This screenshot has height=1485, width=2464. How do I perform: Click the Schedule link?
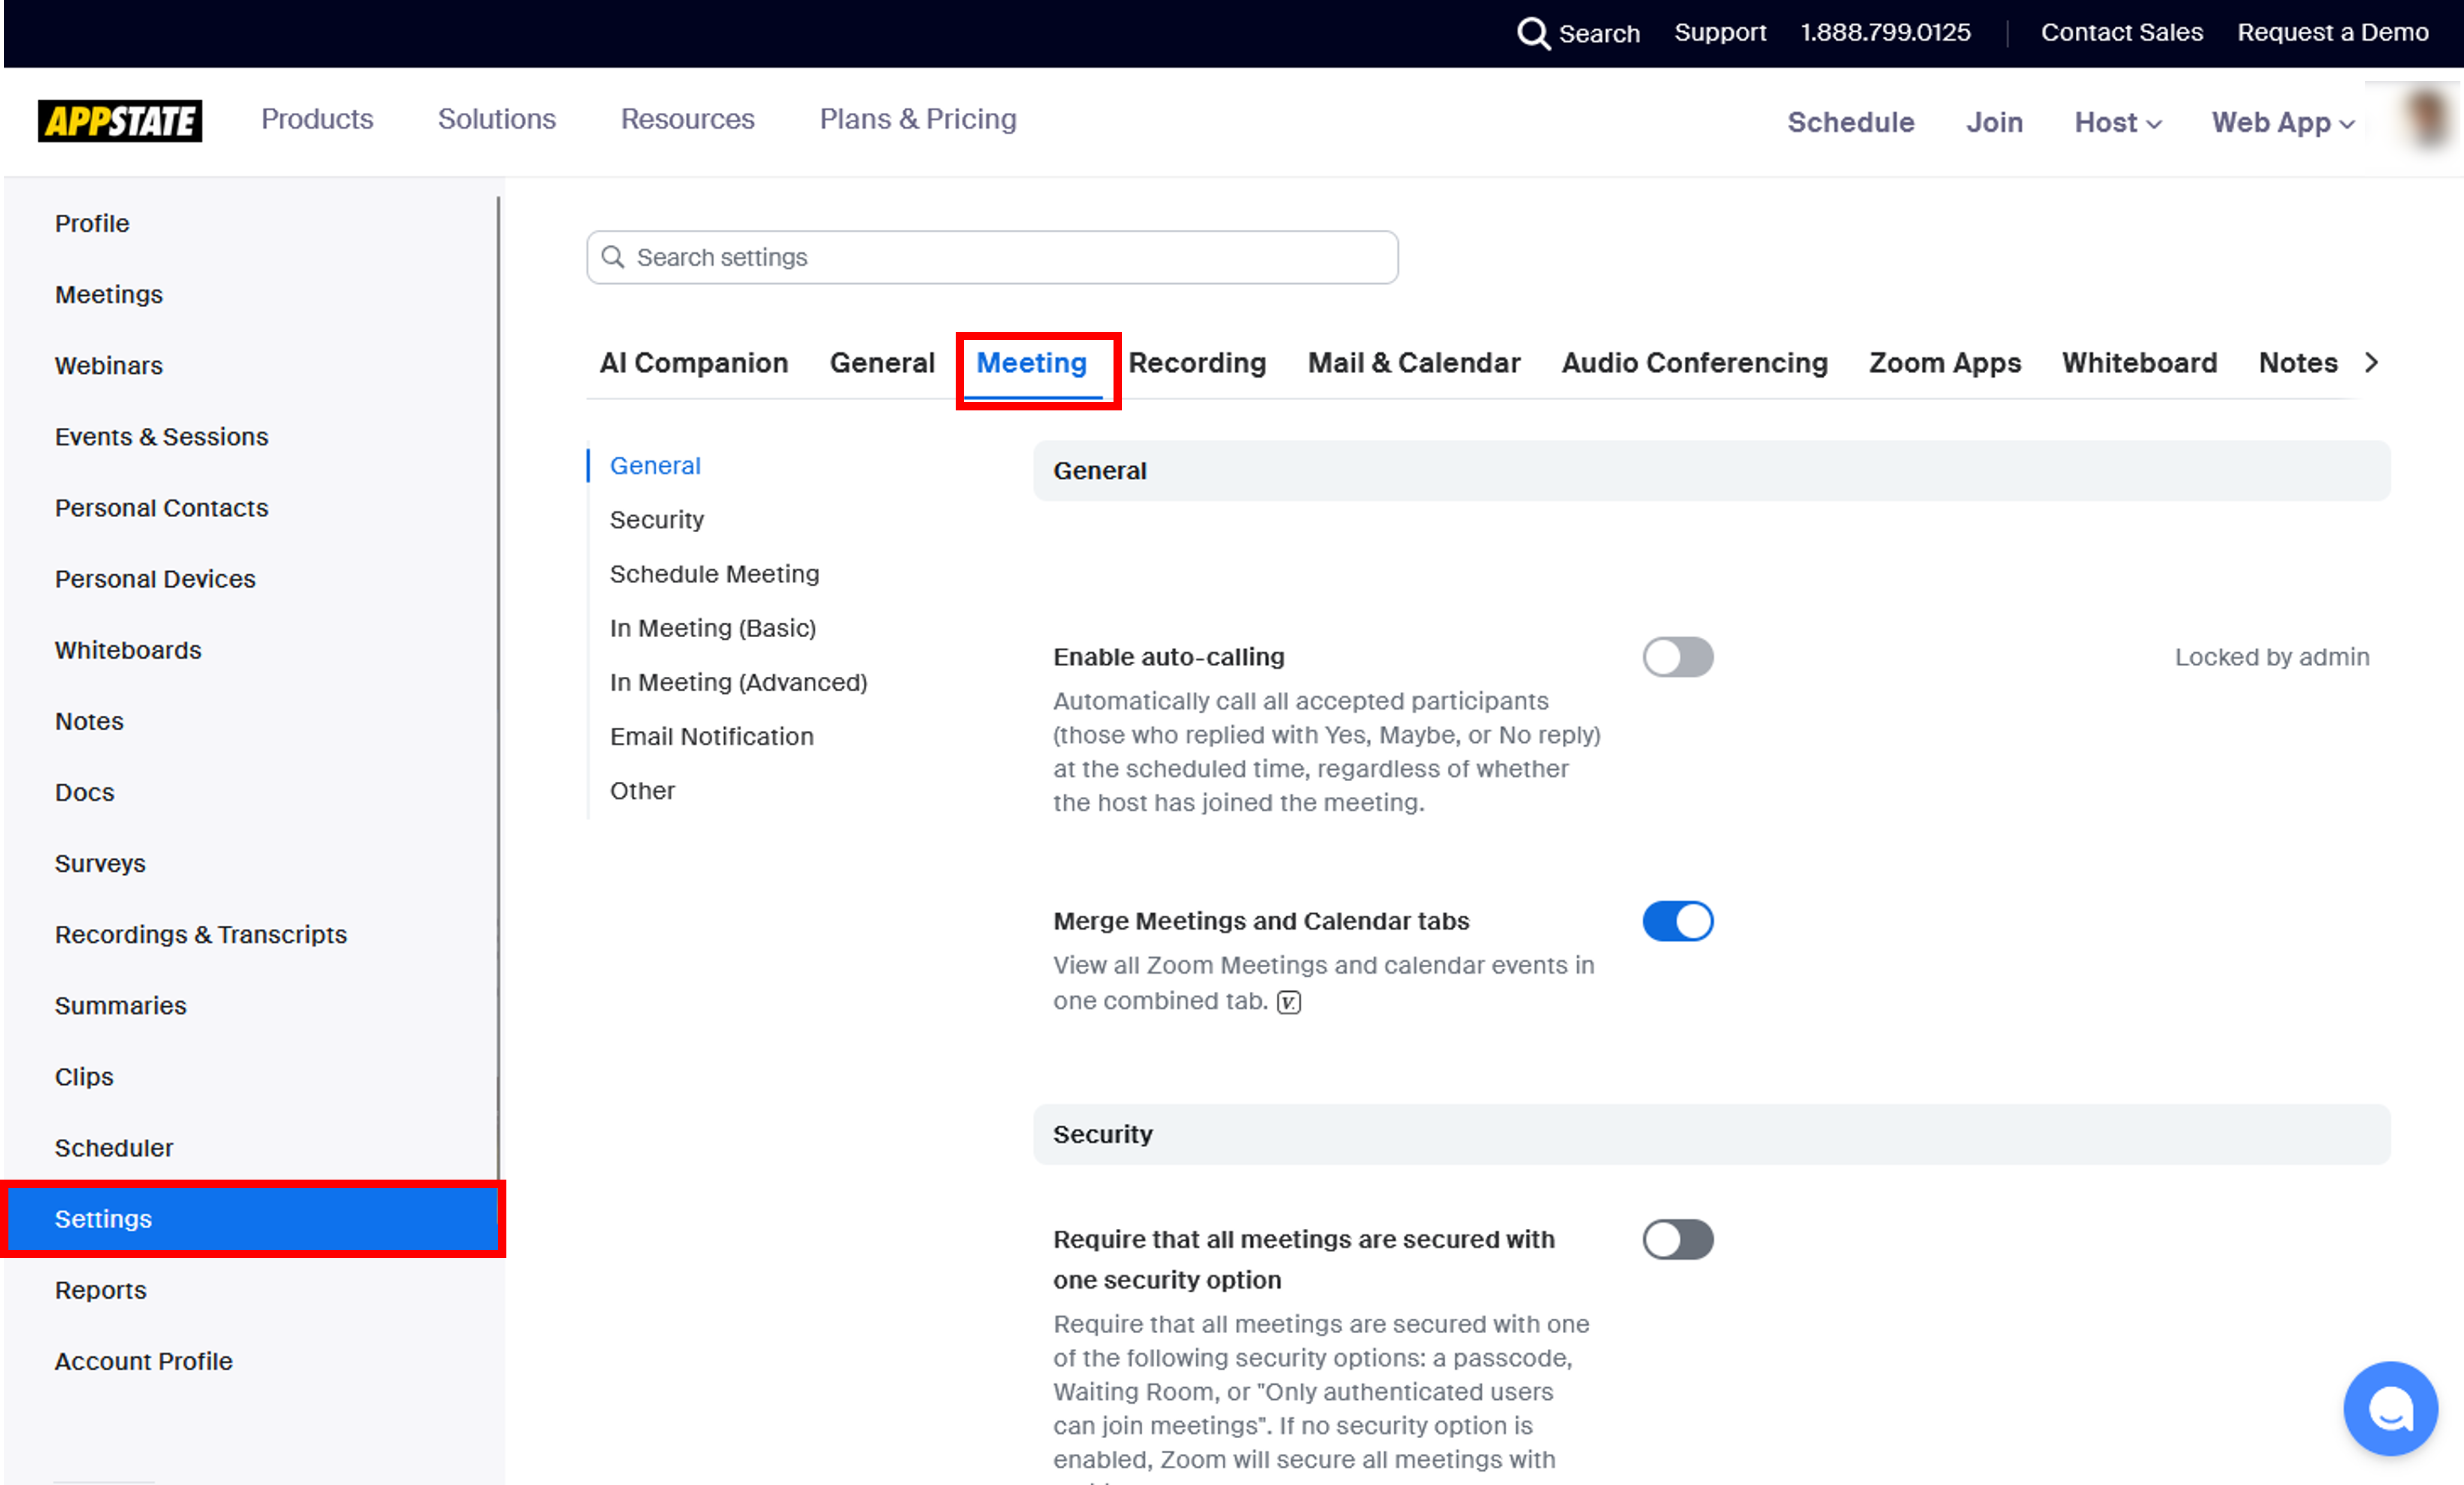(x=1850, y=122)
